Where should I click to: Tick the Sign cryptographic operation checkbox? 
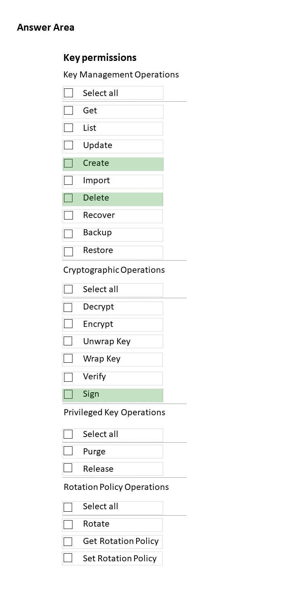pyautogui.click(x=68, y=394)
